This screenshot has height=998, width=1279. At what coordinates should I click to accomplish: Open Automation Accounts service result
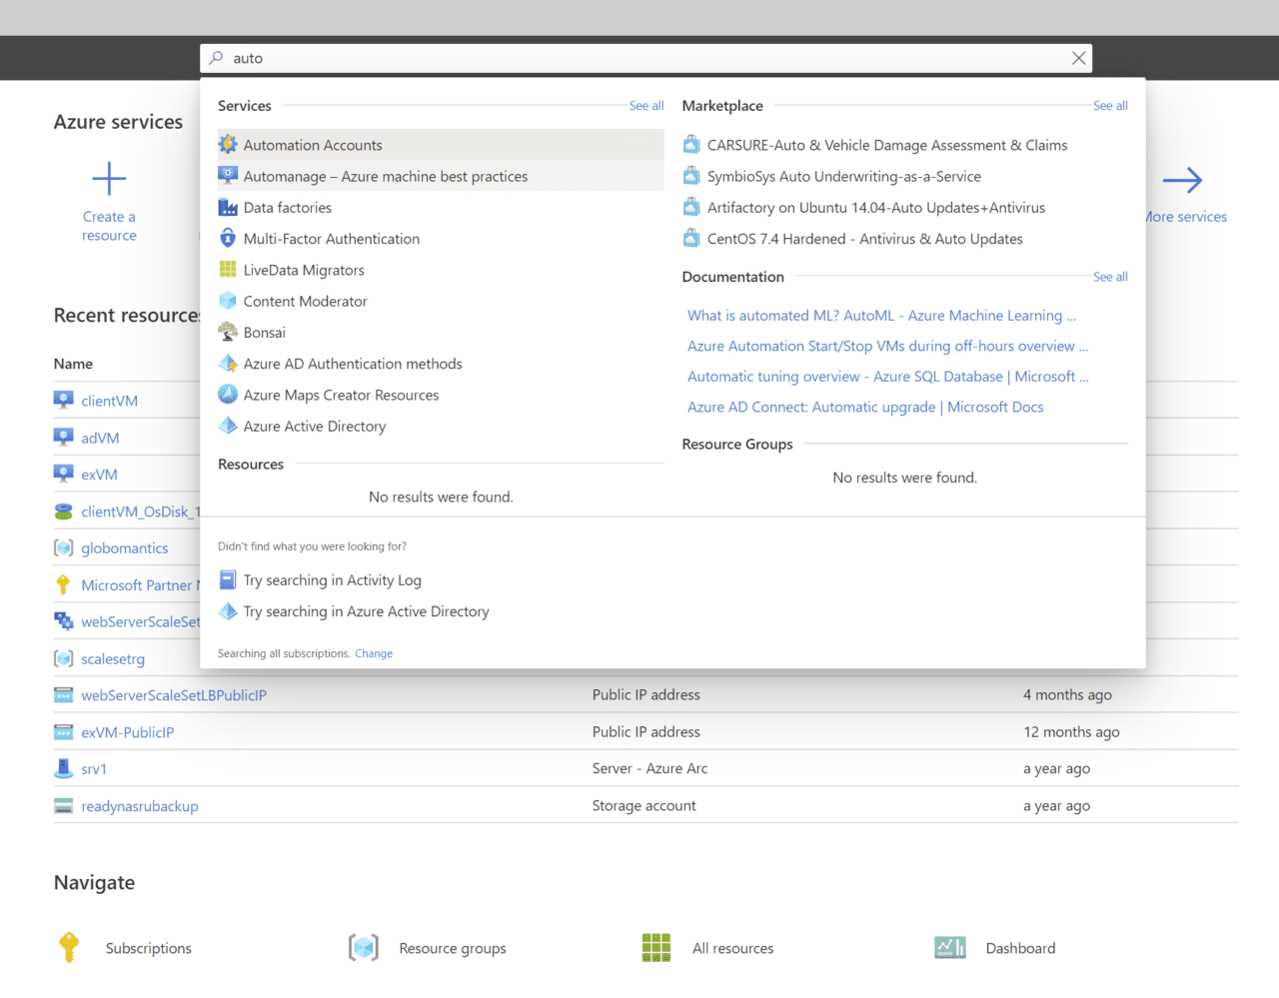[441, 145]
